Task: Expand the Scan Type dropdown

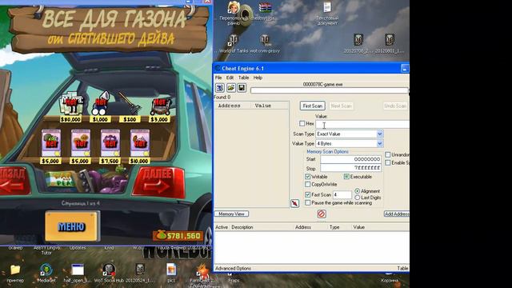Action: (379, 134)
